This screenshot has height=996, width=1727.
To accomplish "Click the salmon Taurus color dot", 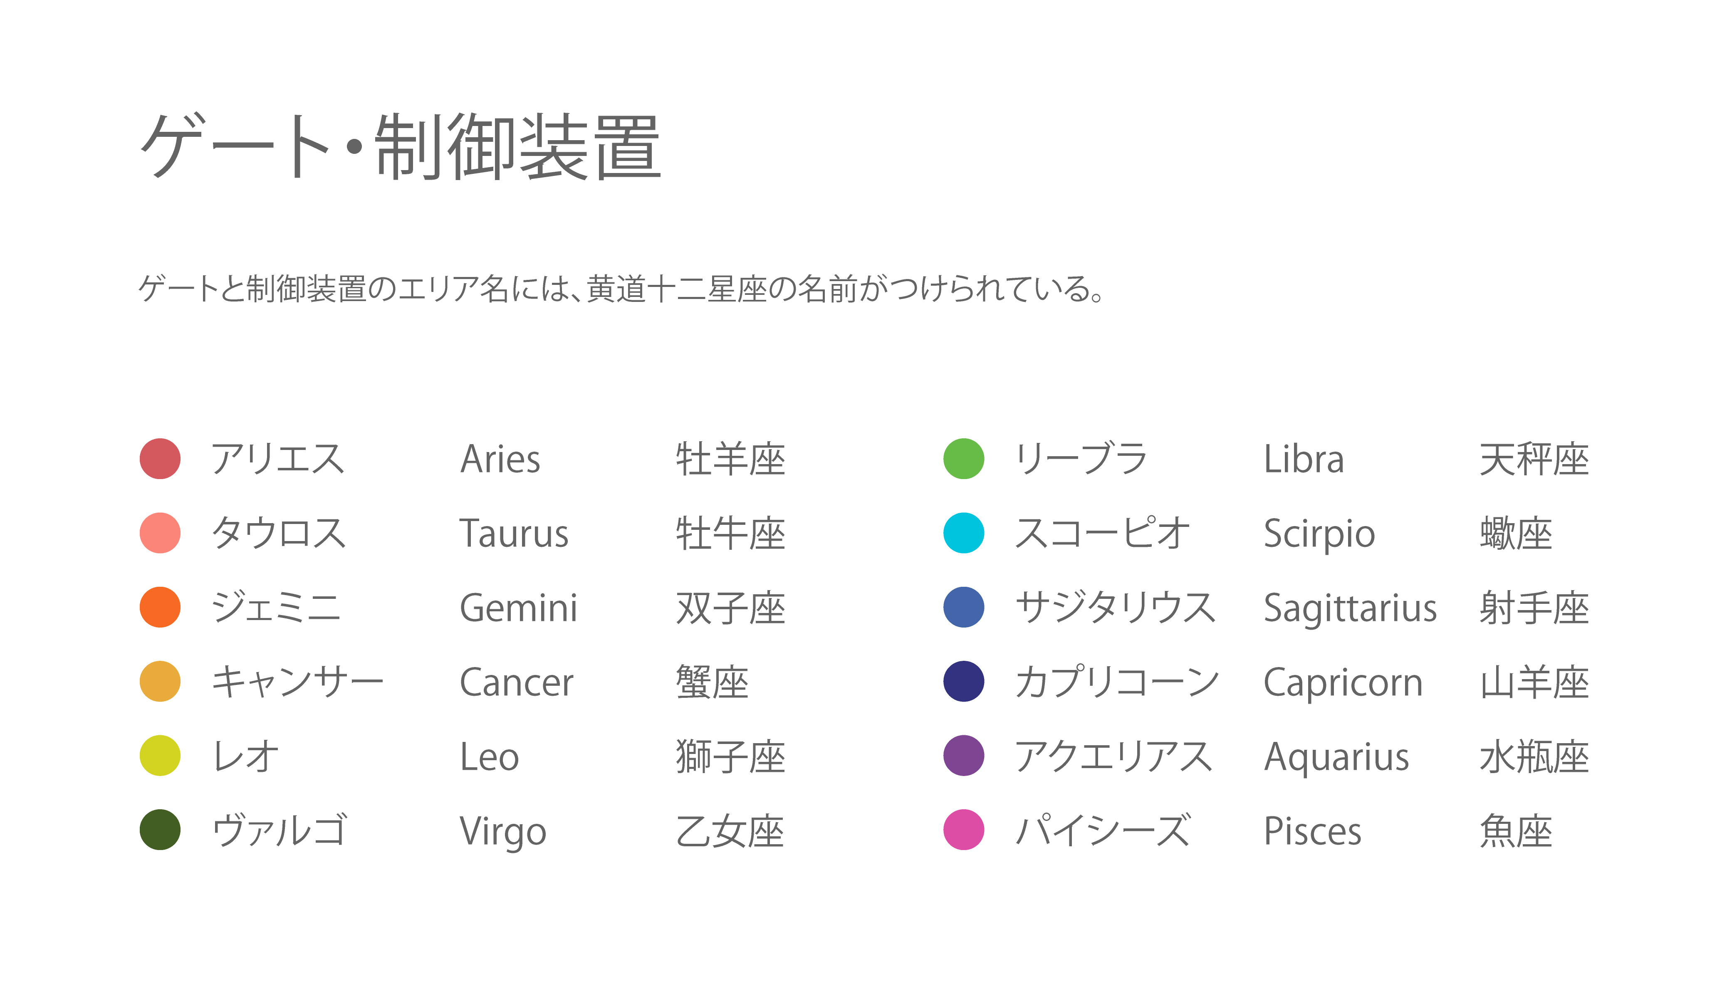I will [x=160, y=533].
